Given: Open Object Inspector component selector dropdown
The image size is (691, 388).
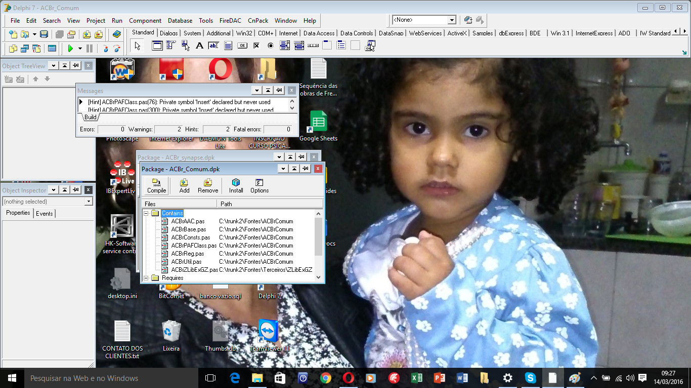Looking at the screenshot, I should tap(89, 202).
